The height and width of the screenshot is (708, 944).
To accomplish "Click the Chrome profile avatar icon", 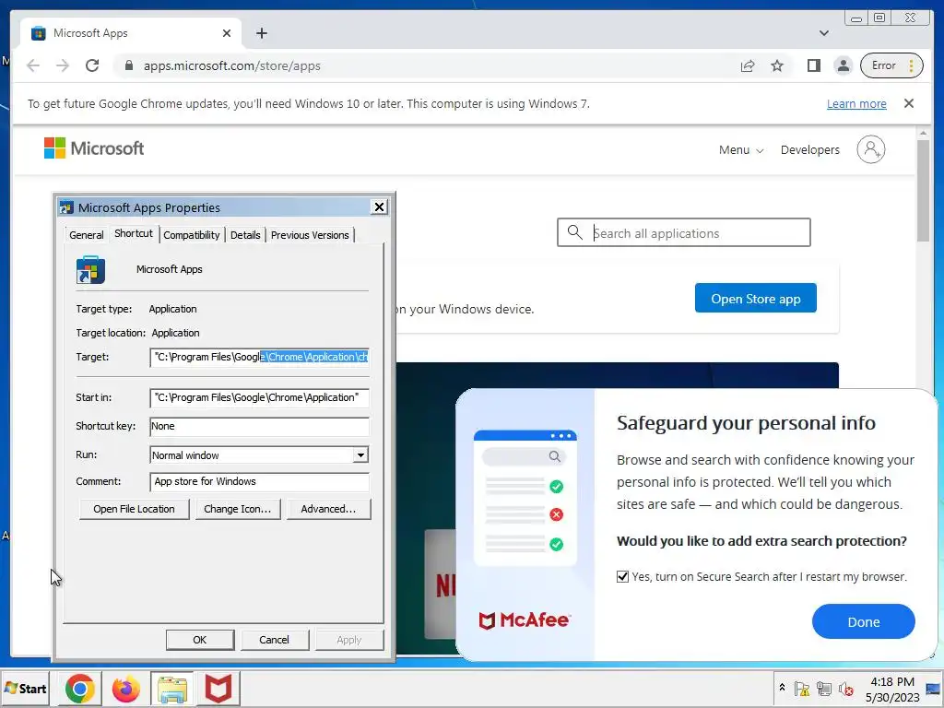I will 844,65.
